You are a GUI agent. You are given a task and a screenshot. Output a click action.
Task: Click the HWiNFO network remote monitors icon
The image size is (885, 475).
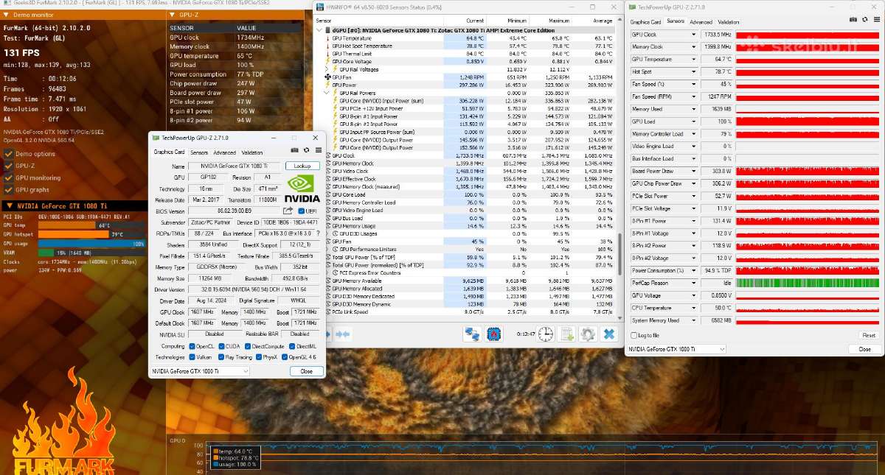tap(472, 334)
